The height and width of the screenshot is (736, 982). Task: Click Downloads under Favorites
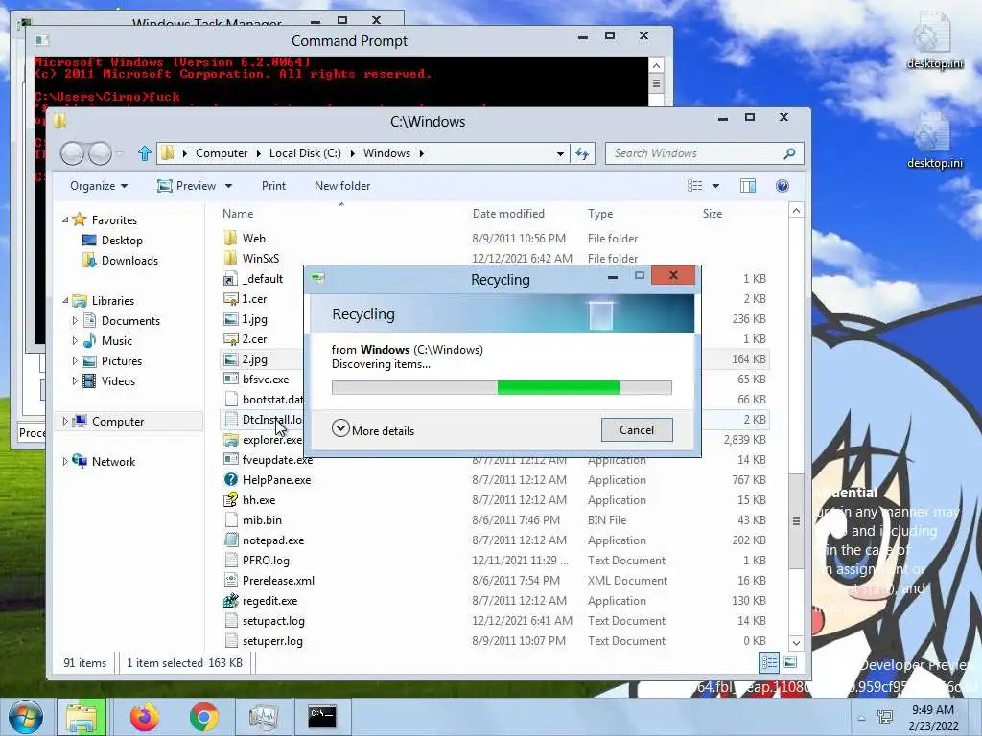[129, 261]
